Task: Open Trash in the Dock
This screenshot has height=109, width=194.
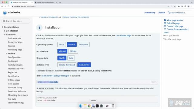Action: (113, 106)
